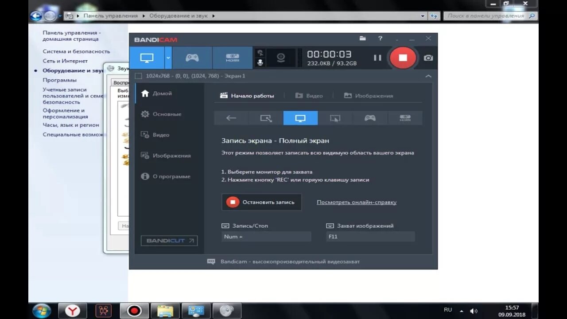Open Yandex browser from taskbar
This screenshot has width=567, height=319.
(73, 311)
